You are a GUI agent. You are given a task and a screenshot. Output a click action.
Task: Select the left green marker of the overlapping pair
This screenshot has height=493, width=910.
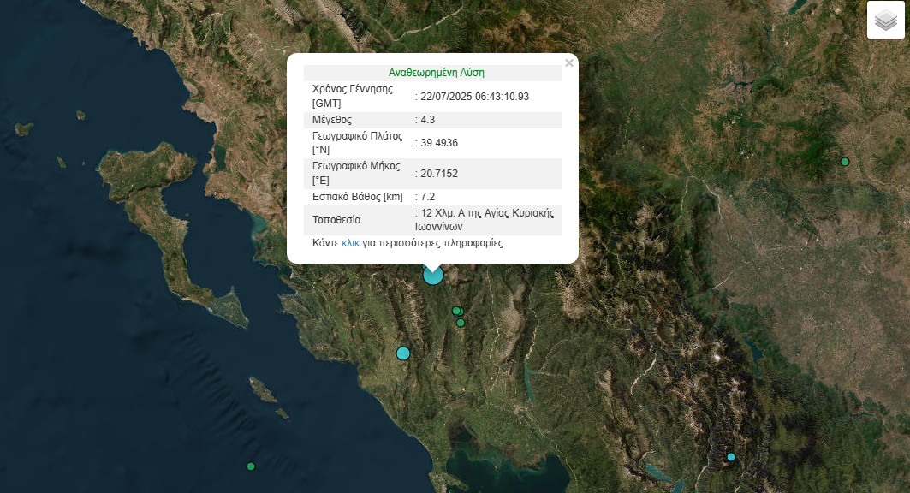pyautogui.click(x=455, y=311)
